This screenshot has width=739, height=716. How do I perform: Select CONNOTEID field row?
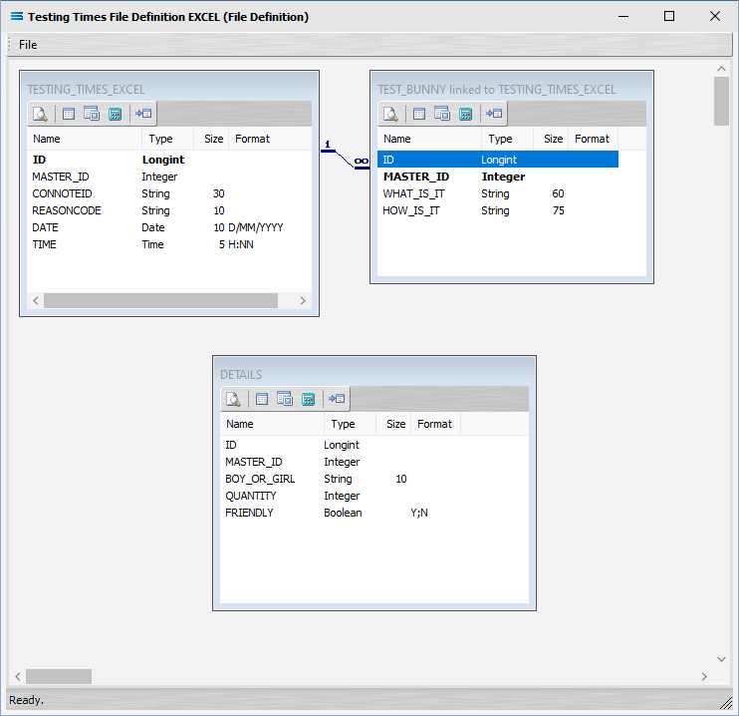click(x=169, y=193)
